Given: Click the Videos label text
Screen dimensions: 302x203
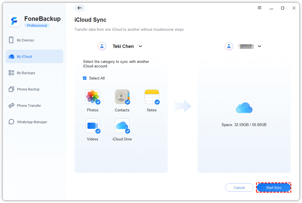Looking at the screenshot, I should tap(93, 139).
